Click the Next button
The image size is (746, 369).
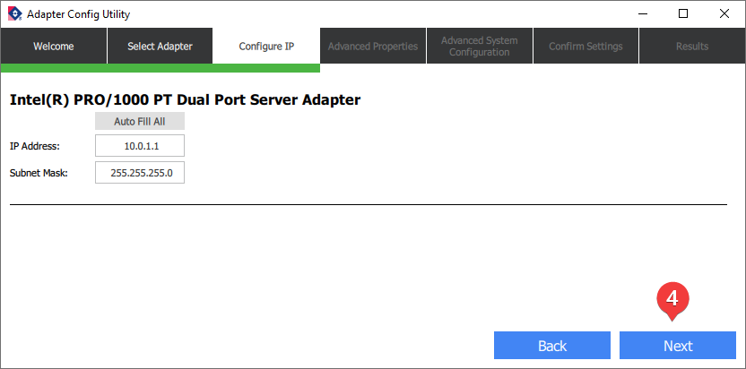678,345
